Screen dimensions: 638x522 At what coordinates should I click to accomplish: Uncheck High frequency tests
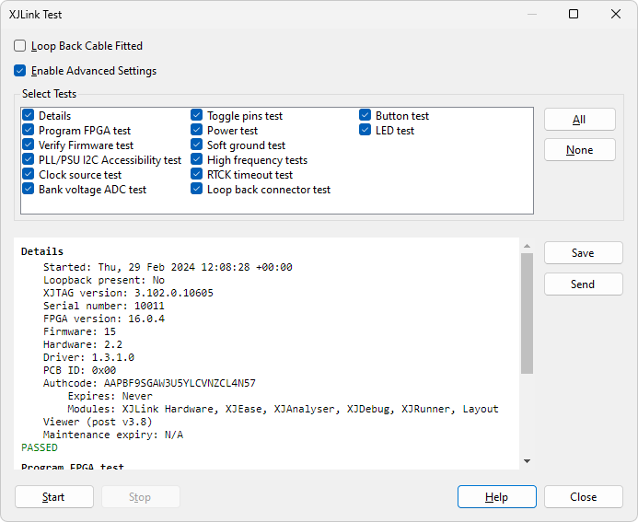[197, 160]
